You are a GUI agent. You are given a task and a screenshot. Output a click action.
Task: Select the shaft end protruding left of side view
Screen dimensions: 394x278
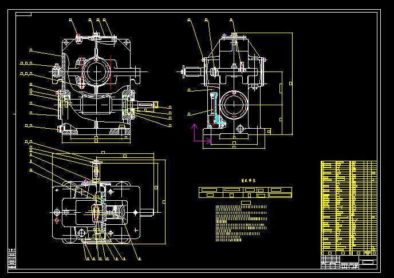point(190,72)
